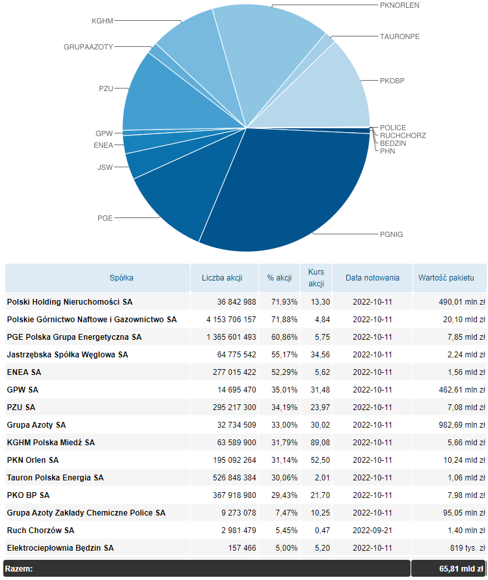Sort by Data notowania column header
Viewport: 488px width, 580px height.
(x=372, y=278)
